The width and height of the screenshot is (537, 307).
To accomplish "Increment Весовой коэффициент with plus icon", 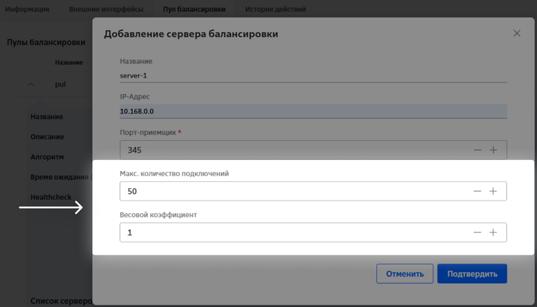I will pyautogui.click(x=493, y=232).
